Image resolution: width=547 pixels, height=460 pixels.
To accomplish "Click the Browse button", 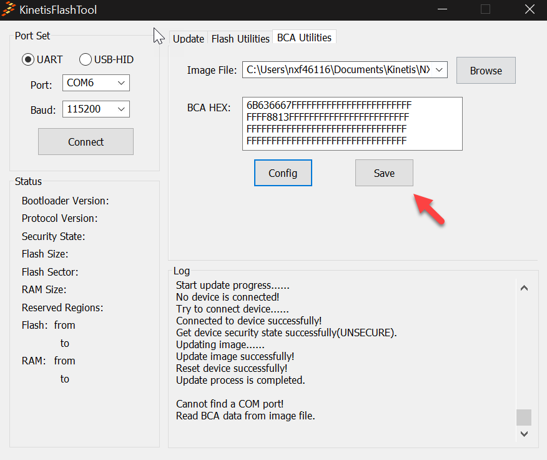I will (486, 70).
